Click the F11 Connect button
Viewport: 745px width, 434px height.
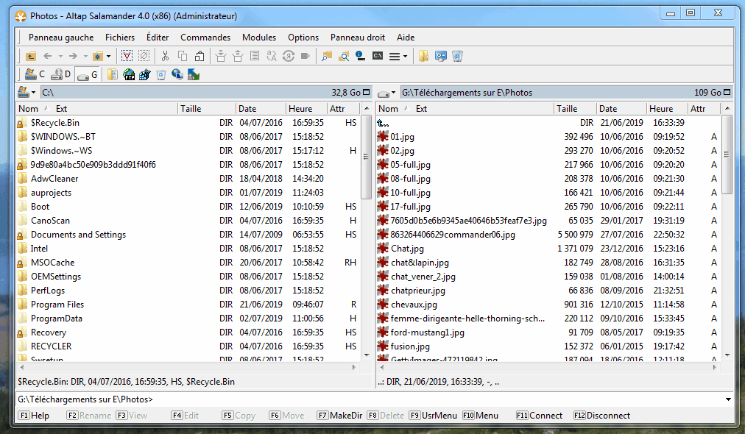click(540, 416)
